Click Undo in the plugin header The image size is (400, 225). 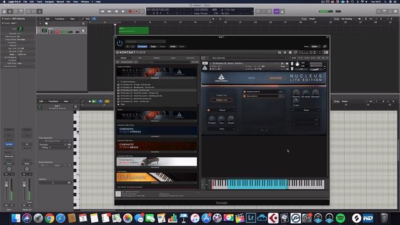coord(172,47)
